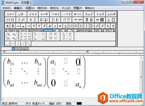Open the matrix templates palette
The height and width of the screenshot is (106, 145).
tap(100, 20)
